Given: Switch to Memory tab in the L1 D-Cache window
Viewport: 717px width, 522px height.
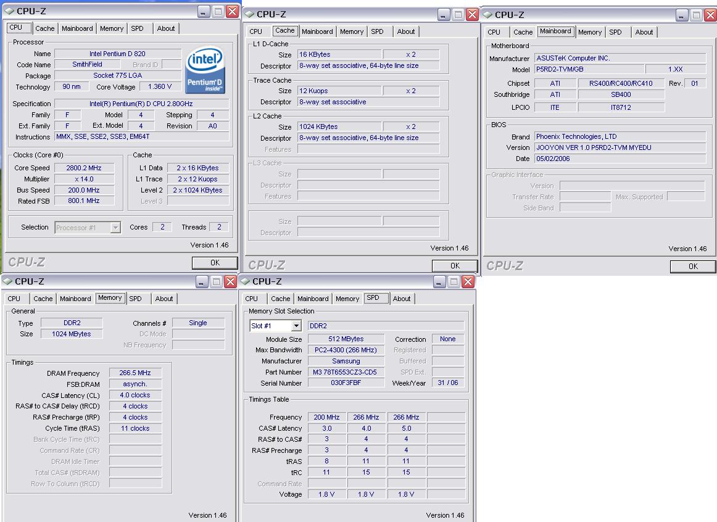Looking at the screenshot, I should (352, 31).
